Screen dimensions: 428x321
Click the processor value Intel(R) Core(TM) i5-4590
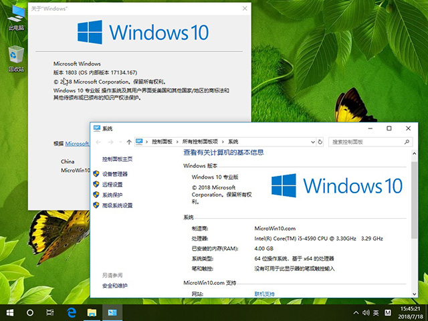pyautogui.click(x=318, y=239)
